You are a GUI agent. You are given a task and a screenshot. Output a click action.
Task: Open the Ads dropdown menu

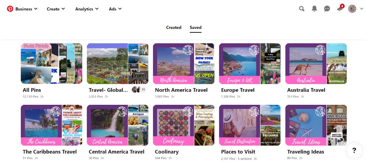tap(115, 9)
